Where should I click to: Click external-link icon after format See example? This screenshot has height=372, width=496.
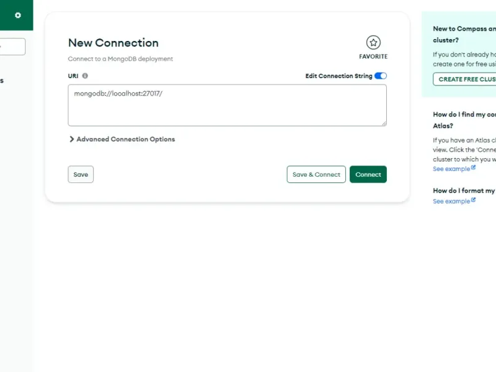[x=473, y=200]
